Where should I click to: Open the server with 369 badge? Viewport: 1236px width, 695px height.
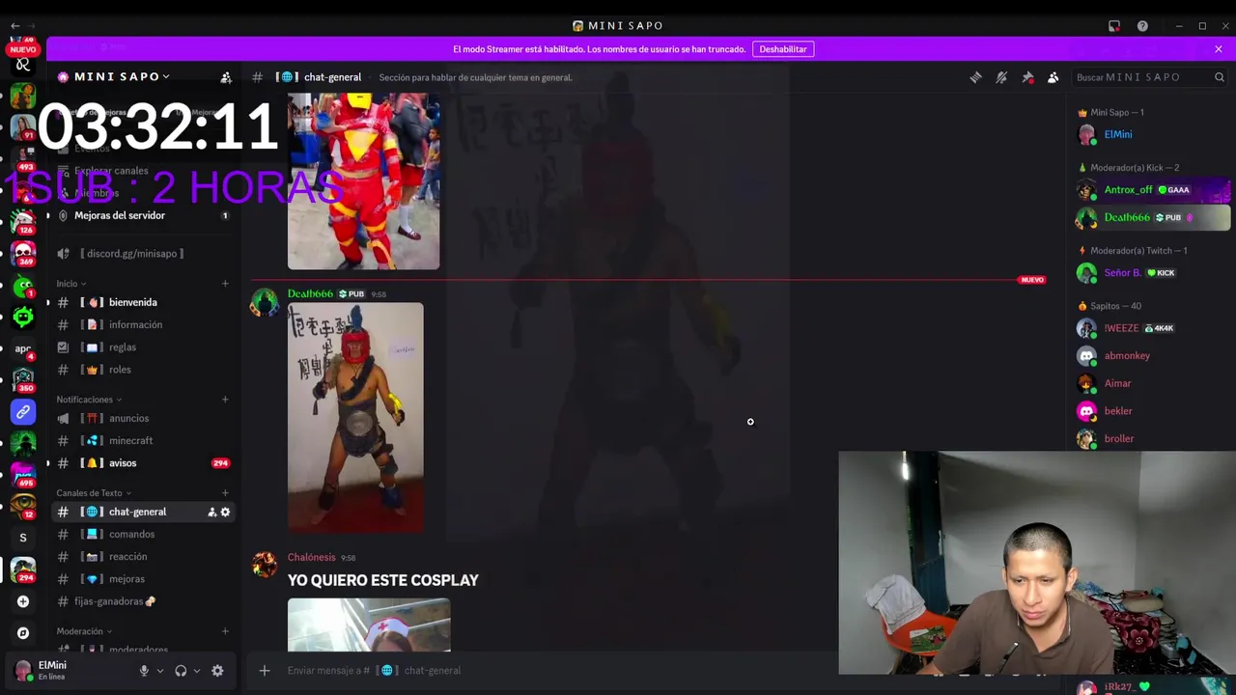pos(23,253)
